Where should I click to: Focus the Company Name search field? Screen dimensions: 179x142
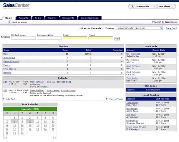(x=49, y=38)
